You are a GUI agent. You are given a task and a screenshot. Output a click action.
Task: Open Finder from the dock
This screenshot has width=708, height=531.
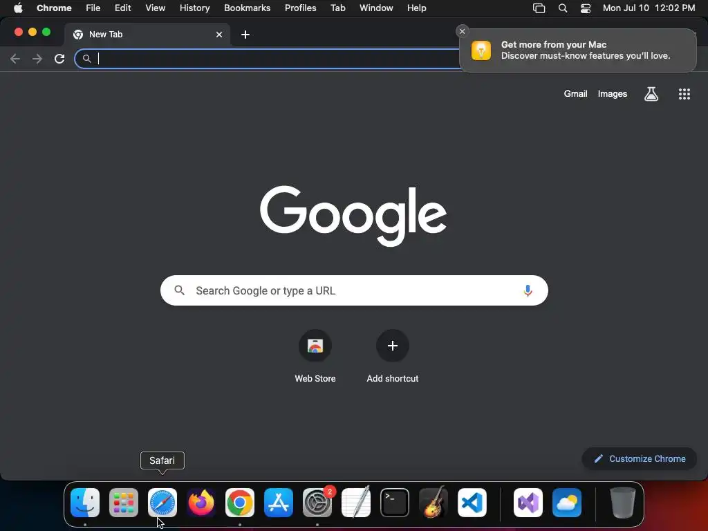[85, 503]
